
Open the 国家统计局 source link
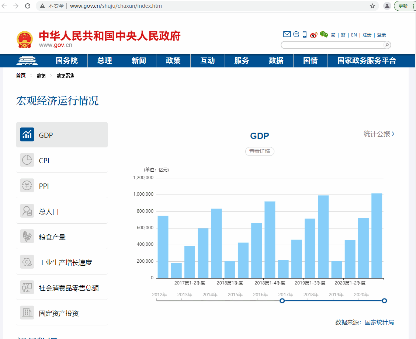click(x=379, y=322)
